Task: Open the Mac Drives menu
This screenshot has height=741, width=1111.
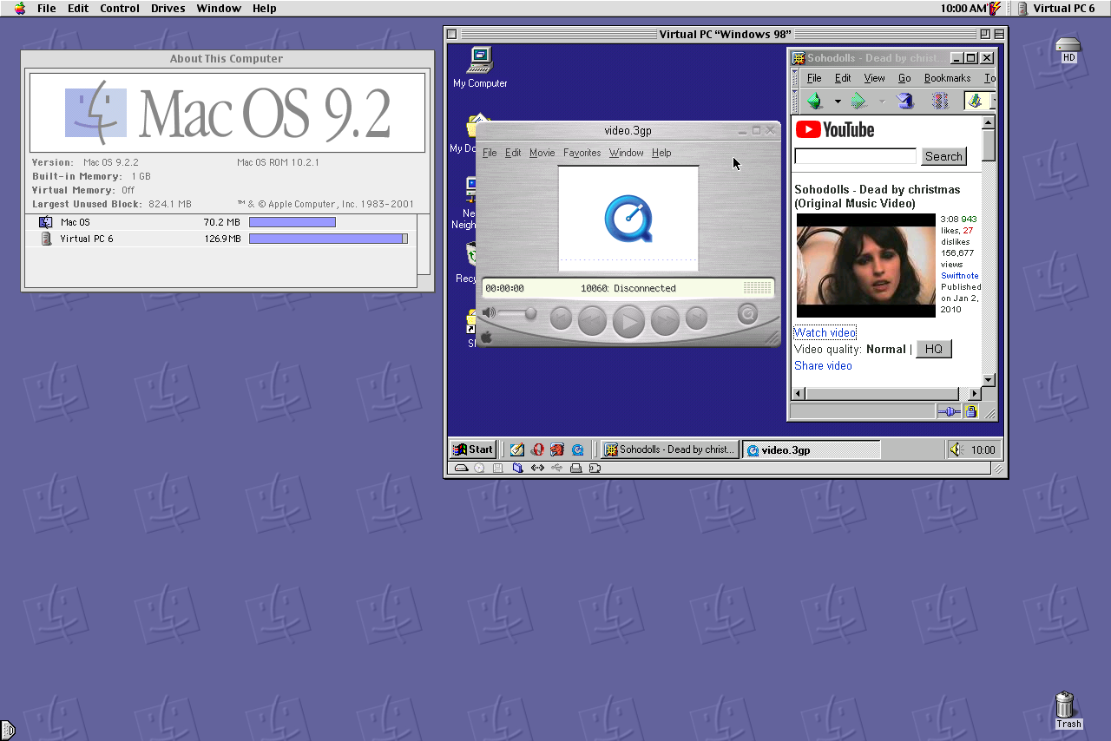Action: (x=168, y=8)
